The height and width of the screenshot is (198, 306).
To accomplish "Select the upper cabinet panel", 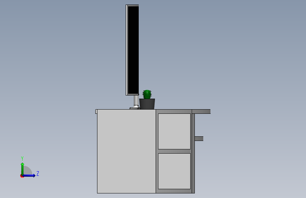I will pyautogui.click(x=174, y=131).
